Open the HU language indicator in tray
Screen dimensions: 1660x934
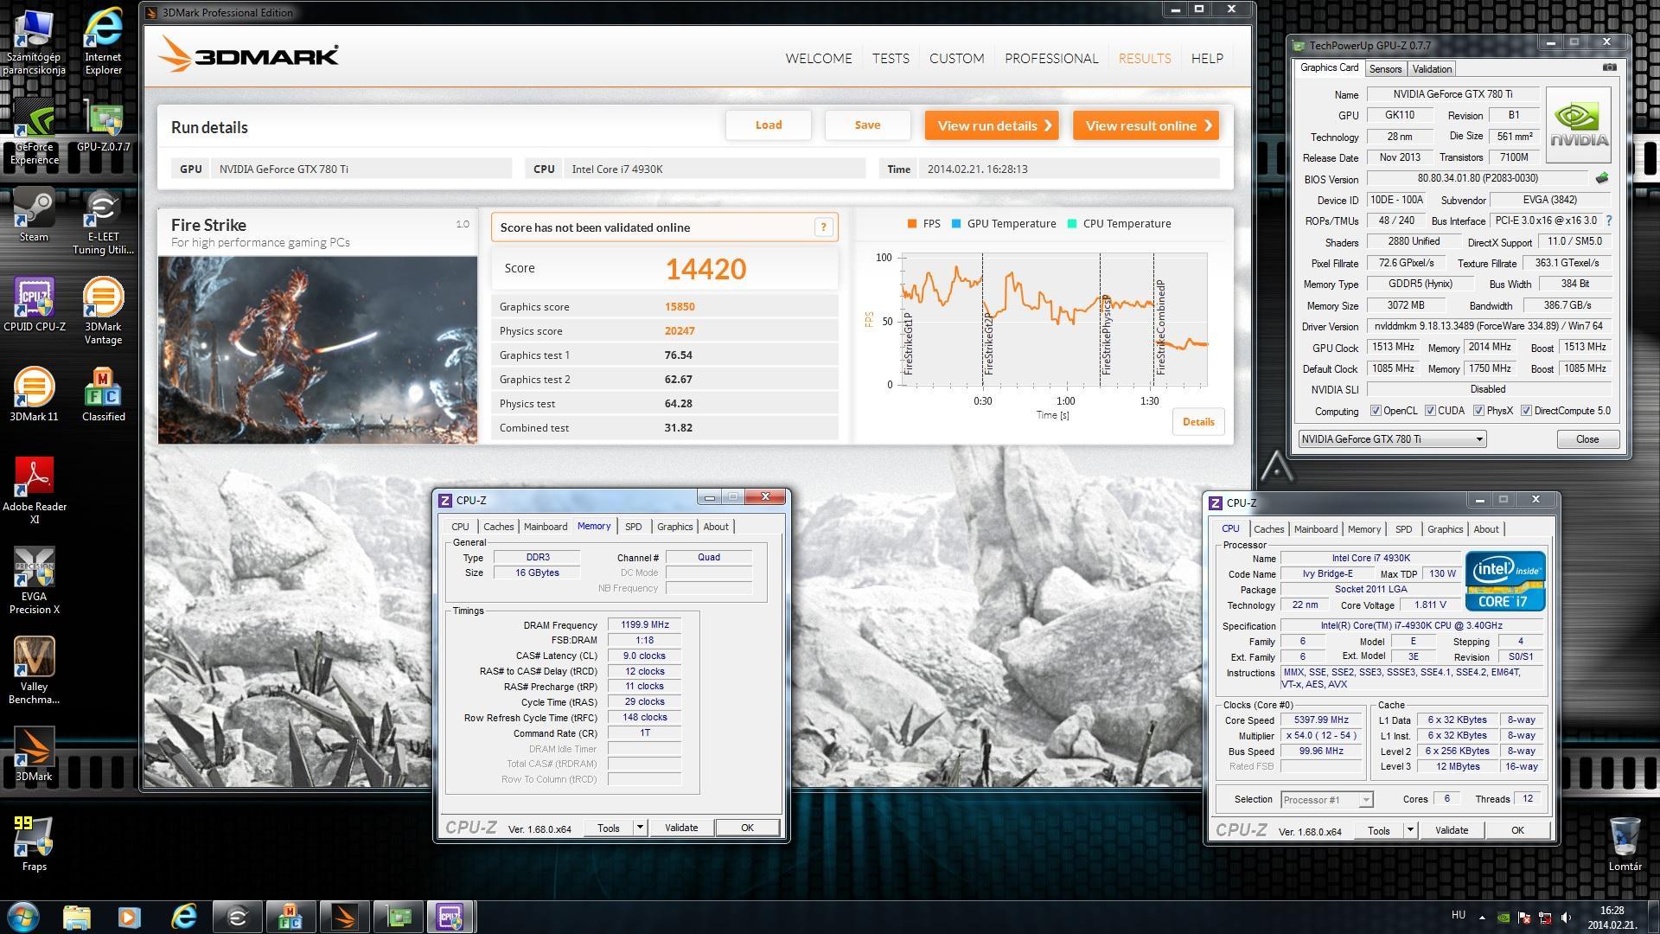click(1458, 915)
